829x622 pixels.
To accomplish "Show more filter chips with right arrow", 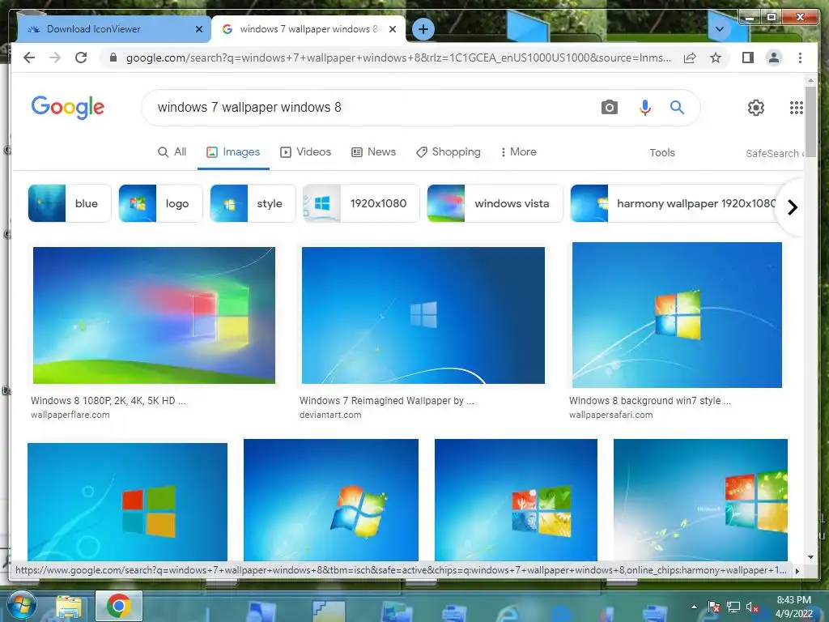I will (792, 207).
